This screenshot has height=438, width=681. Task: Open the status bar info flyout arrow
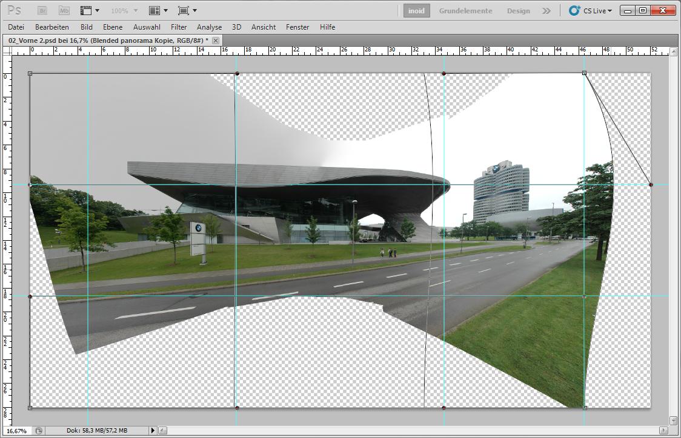point(153,431)
